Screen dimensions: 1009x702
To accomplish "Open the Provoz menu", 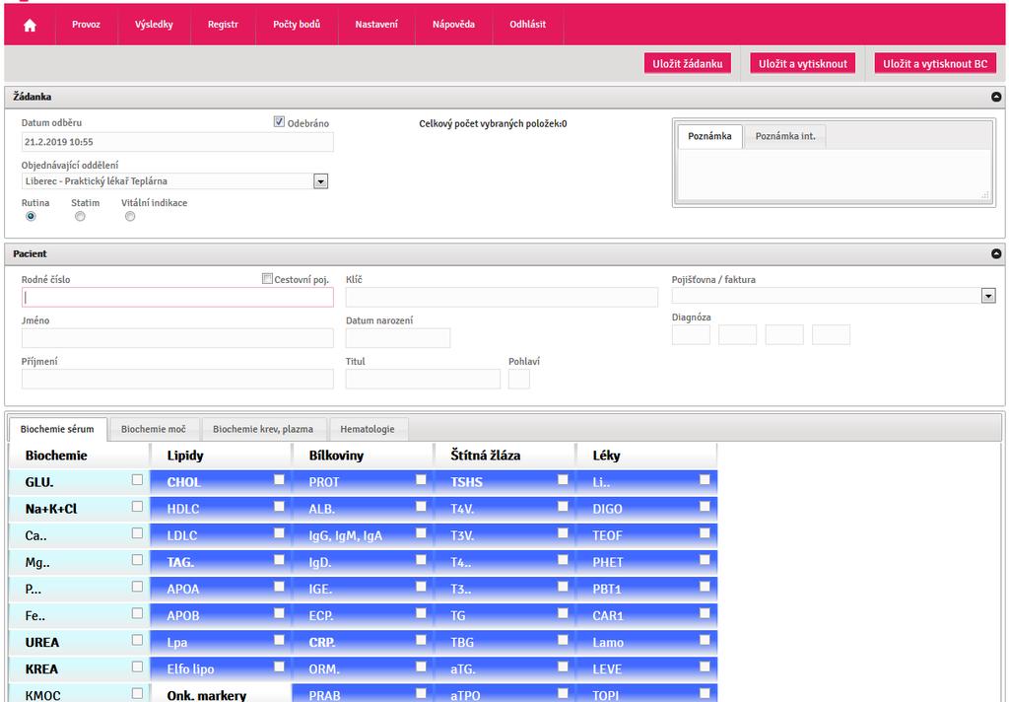I will pyautogui.click(x=87, y=25).
